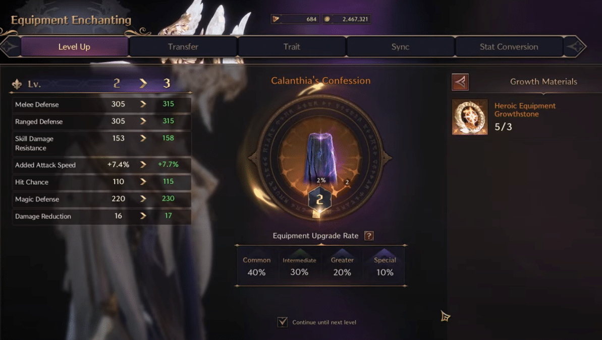Click the right tab scroll arrow
Image resolution: width=602 pixels, height=340 pixels.
tap(575, 47)
